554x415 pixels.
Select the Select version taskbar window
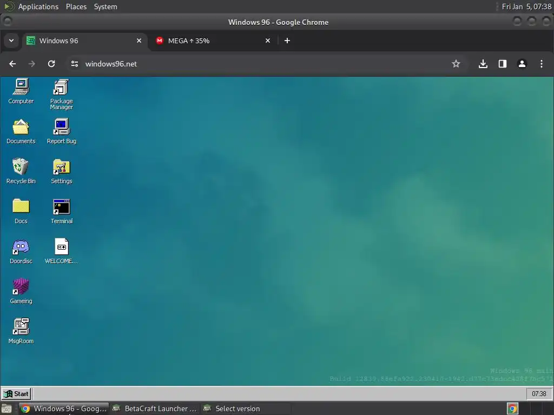tap(246, 409)
